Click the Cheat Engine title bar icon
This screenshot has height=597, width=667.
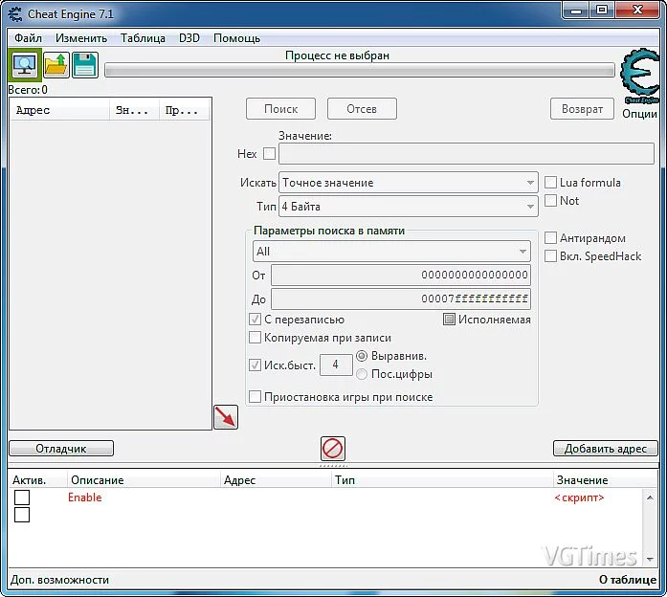tap(15, 14)
